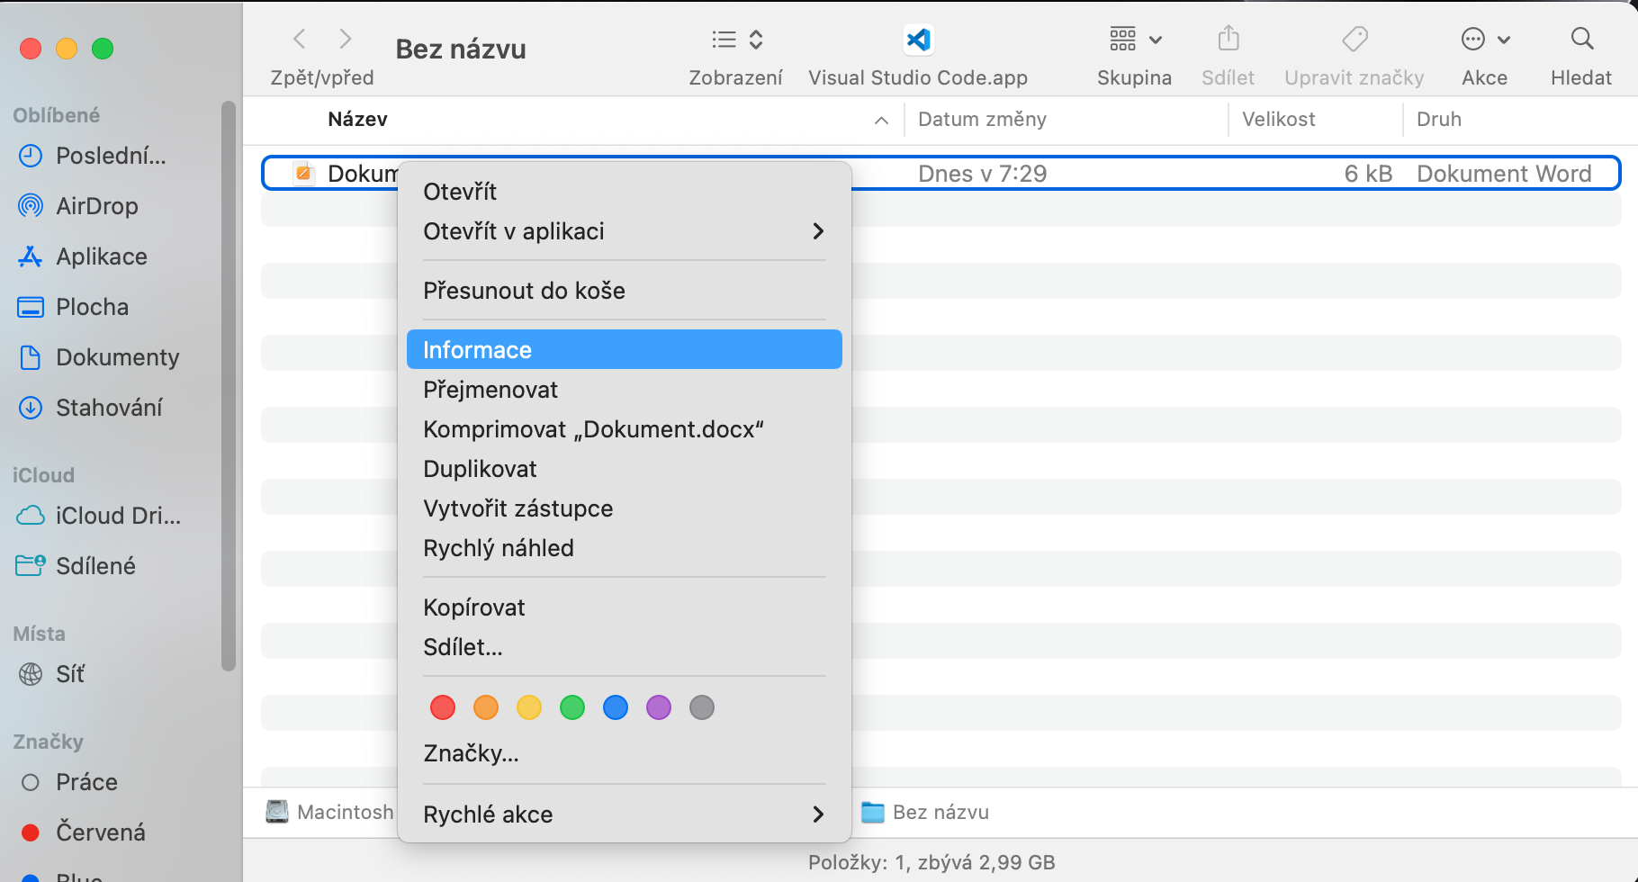Click the forward navigation arrow
This screenshot has width=1638, height=882.
(345, 39)
